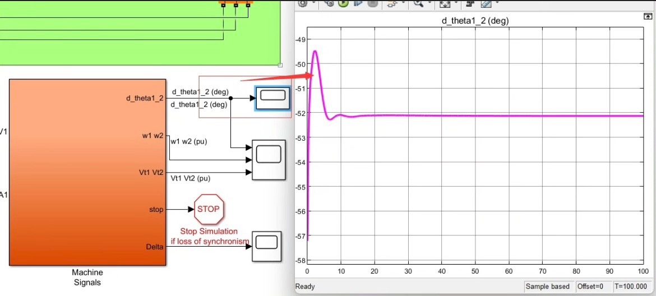Select the scope block connected to Delta
656x296 pixels.
coord(266,246)
